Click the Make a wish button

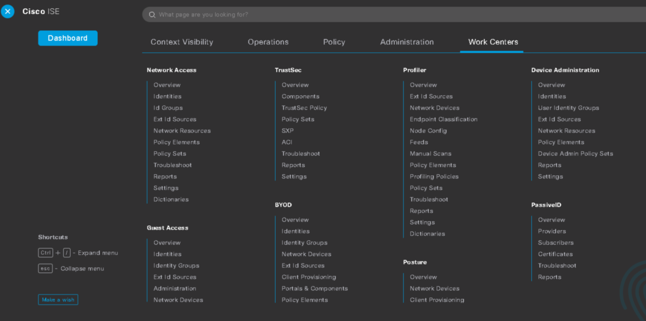[58, 300]
